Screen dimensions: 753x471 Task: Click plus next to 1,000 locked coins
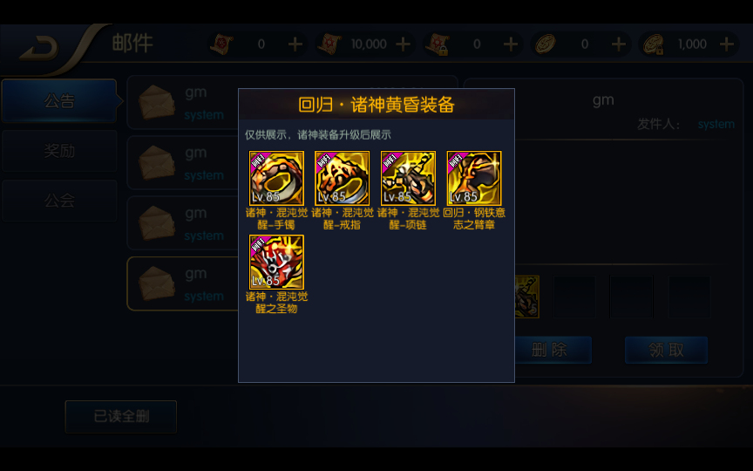727,44
